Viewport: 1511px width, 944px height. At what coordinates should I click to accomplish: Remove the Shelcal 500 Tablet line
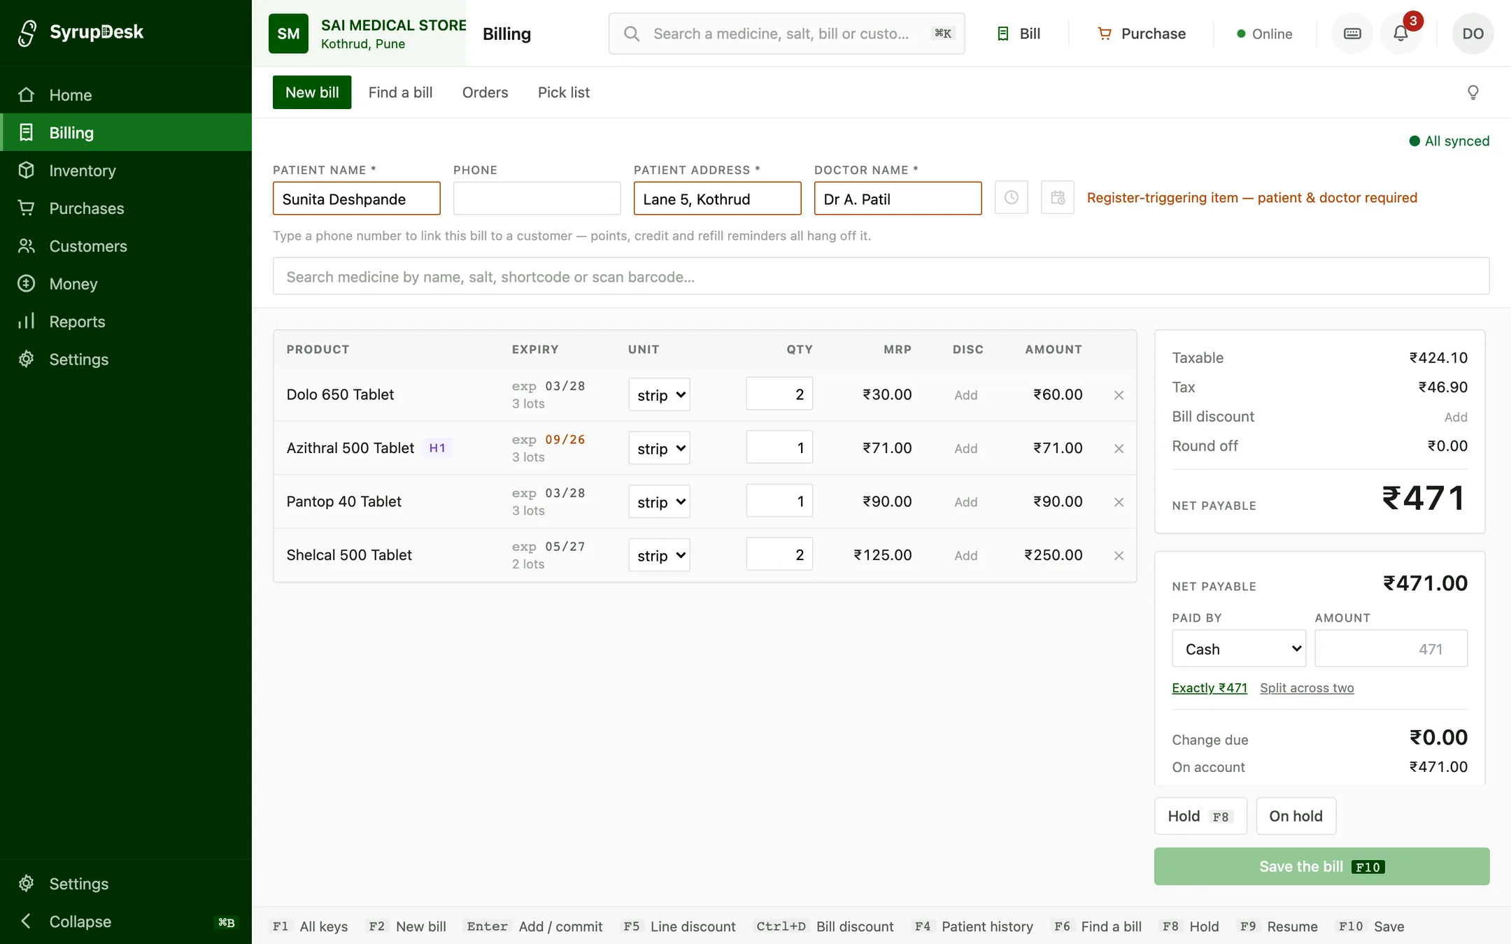(x=1119, y=556)
